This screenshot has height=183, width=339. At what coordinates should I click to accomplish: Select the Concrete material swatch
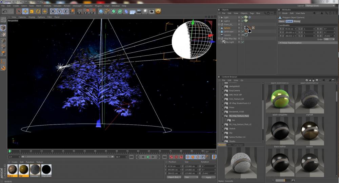click(x=35, y=169)
